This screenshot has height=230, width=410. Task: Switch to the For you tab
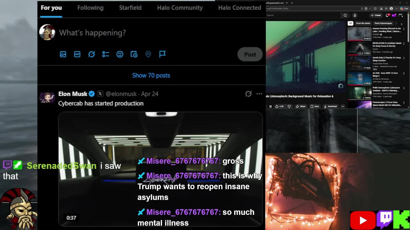(x=51, y=8)
